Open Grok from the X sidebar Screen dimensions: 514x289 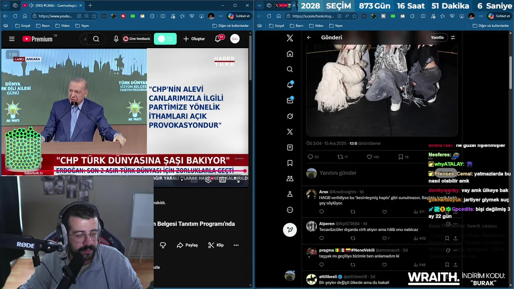(290, 116)
